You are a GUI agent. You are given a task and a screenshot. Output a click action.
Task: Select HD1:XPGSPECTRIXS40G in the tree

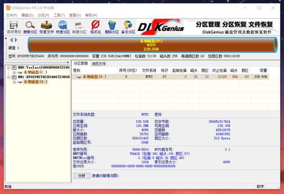43,77
